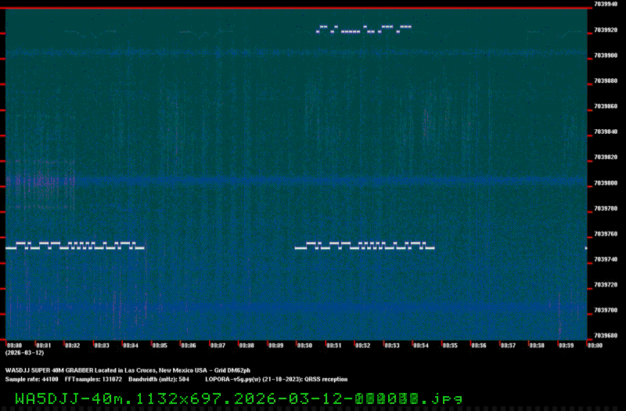The width and height of the screenshot is (626, 411).
Task: Click the 7039820 frequency label
Action: click(606, 157)
